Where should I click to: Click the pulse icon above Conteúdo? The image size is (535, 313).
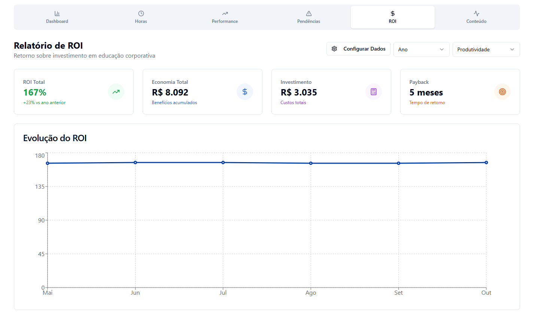[476, 13]
